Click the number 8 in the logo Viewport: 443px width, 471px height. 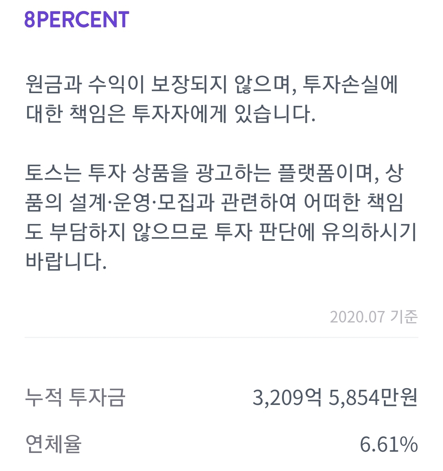(x=30, y=19)
